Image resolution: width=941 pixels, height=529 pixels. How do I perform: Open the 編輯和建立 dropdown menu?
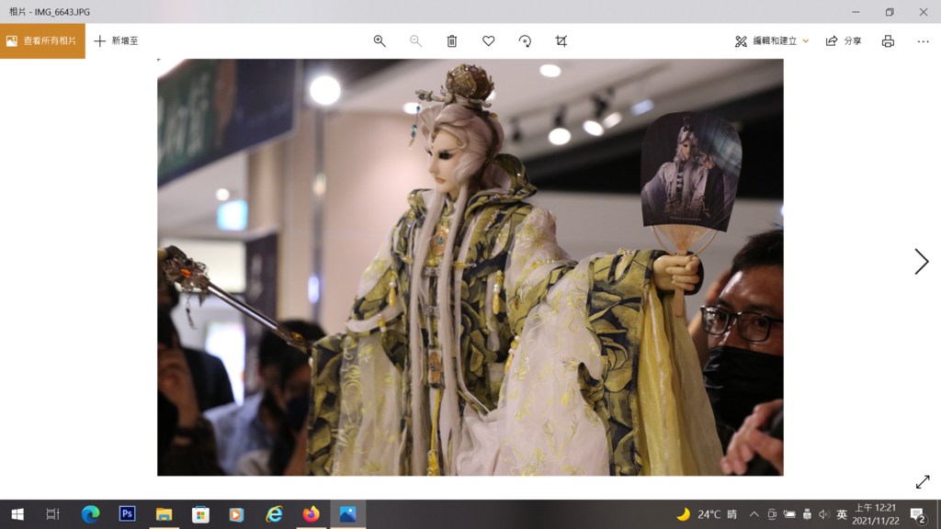772,40
